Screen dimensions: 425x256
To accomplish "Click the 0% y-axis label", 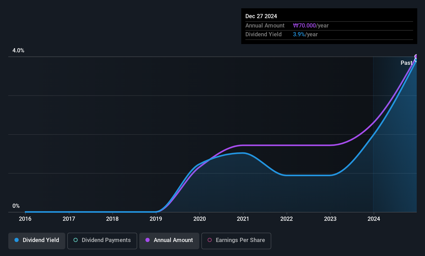I will [x=16, y=206].
